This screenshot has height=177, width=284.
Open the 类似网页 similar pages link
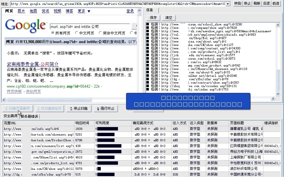click(33, 91)
